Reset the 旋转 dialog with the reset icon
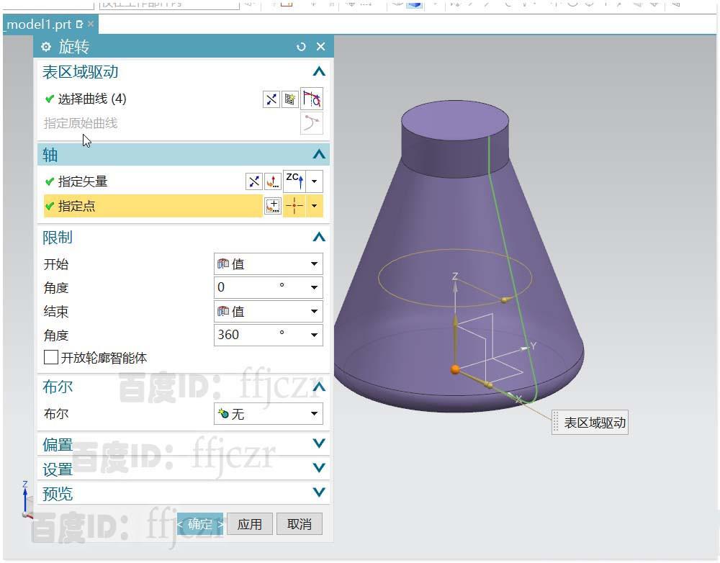 pos(301,46)
